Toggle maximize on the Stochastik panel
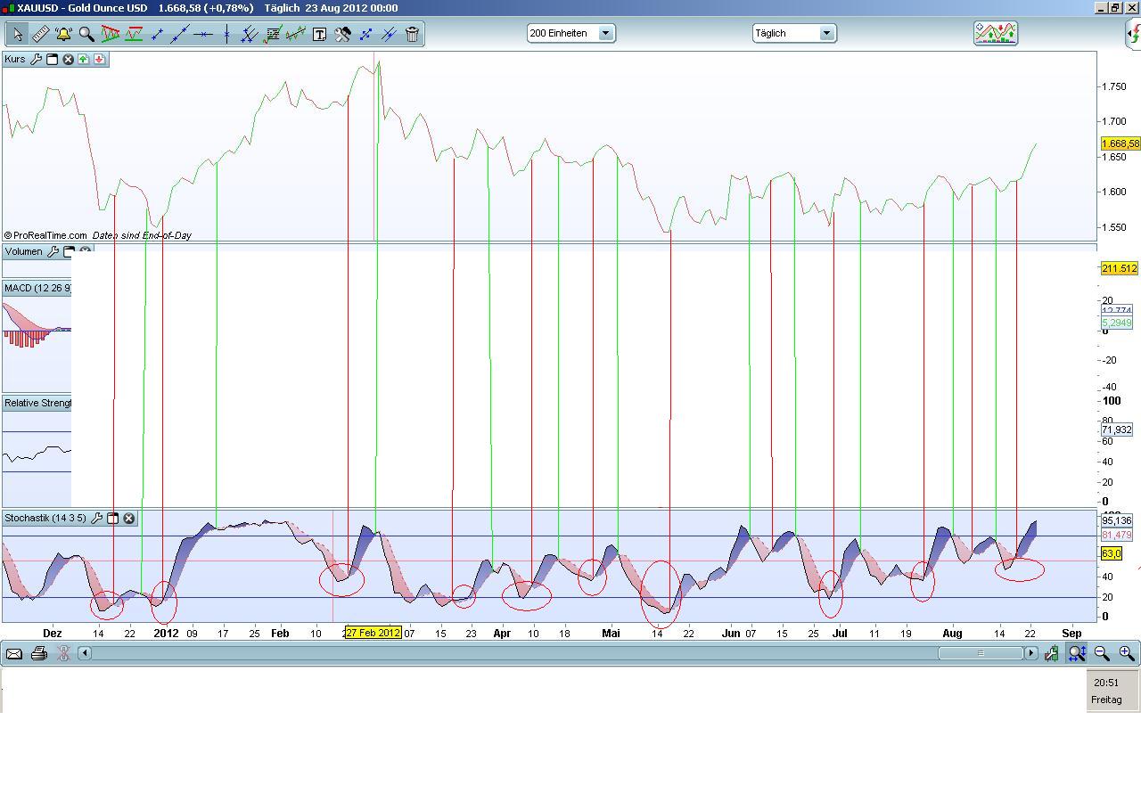Viewport: 1141px width, 802px height. point(113,518)
